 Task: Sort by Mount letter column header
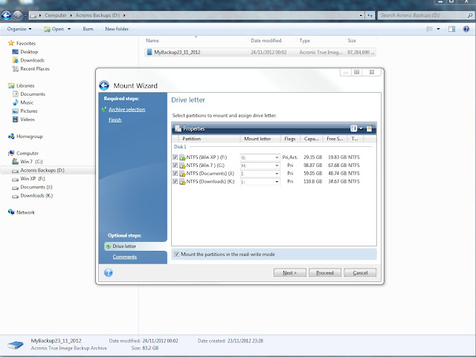click(260, 139)
